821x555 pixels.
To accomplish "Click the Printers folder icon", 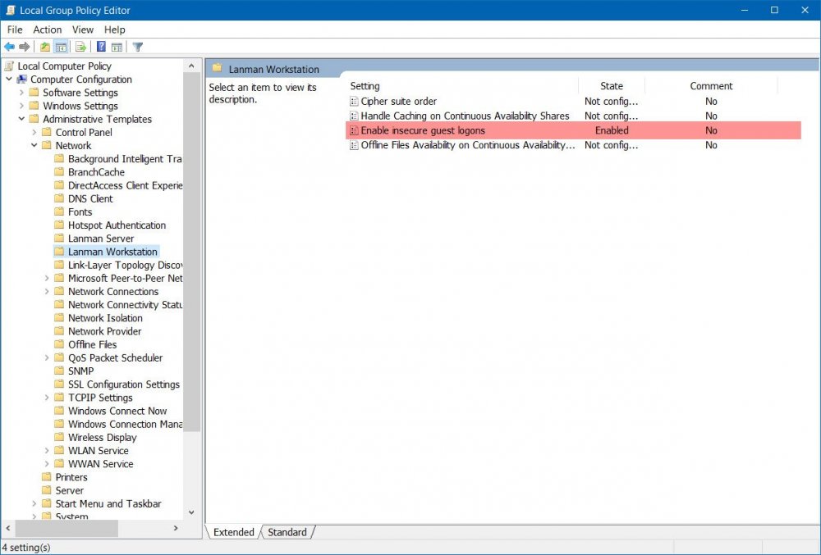I will tap(47, 477).
